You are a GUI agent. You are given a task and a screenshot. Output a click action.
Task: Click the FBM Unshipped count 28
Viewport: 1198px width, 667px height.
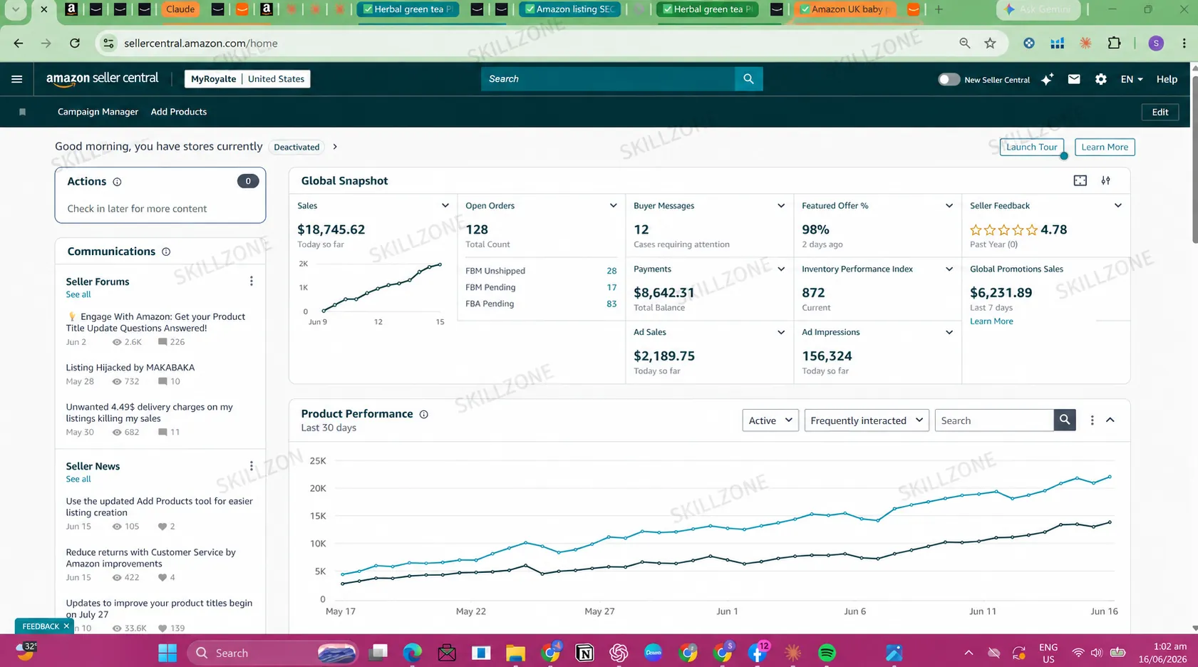point(611,271)
